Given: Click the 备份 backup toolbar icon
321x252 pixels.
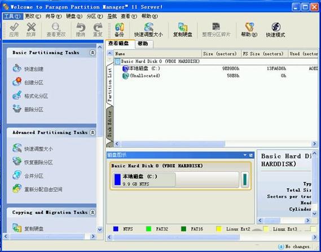Looking at the screenshot, I should pyautogui.click(x=120, y=30).
